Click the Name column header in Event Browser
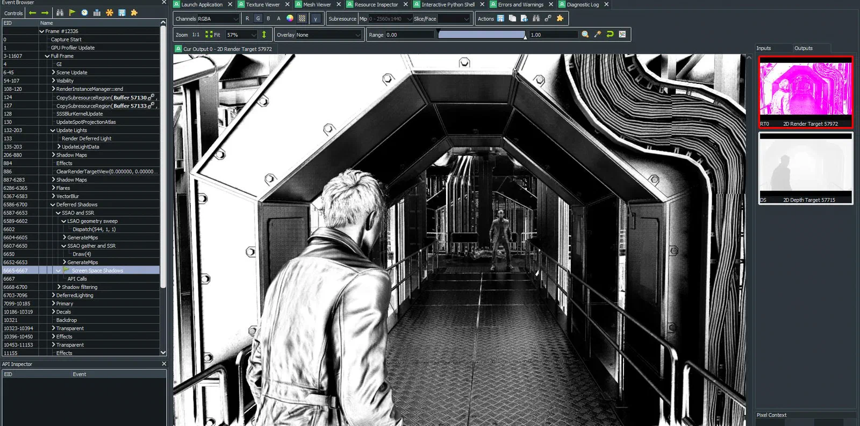Screen dimensions: 860x426 (x=98, y=23)
